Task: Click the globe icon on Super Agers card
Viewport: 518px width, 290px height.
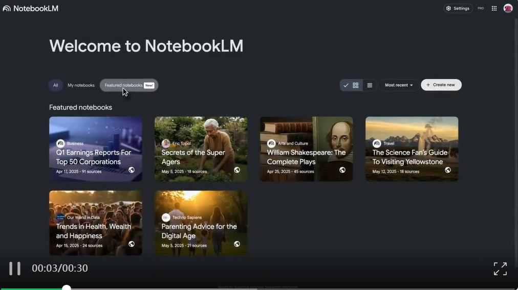Action: pyautogui.click(x=237, y=170)
